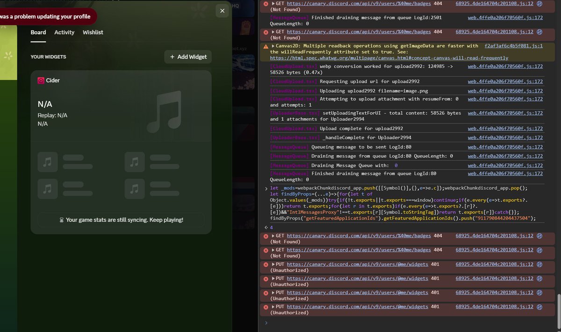Viewport: 561px width, 332px height.
Task: Click the empty console prompt at the bottom
Action: (x=407, y=323)
